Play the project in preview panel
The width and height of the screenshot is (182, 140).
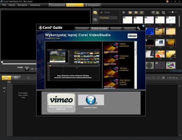tap(27, 69)
